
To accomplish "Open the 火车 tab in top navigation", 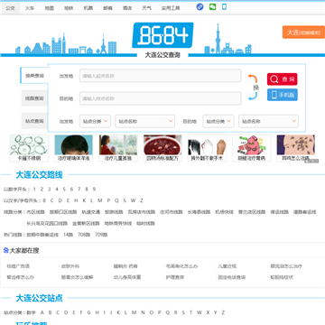I will (x=30, y=8).
